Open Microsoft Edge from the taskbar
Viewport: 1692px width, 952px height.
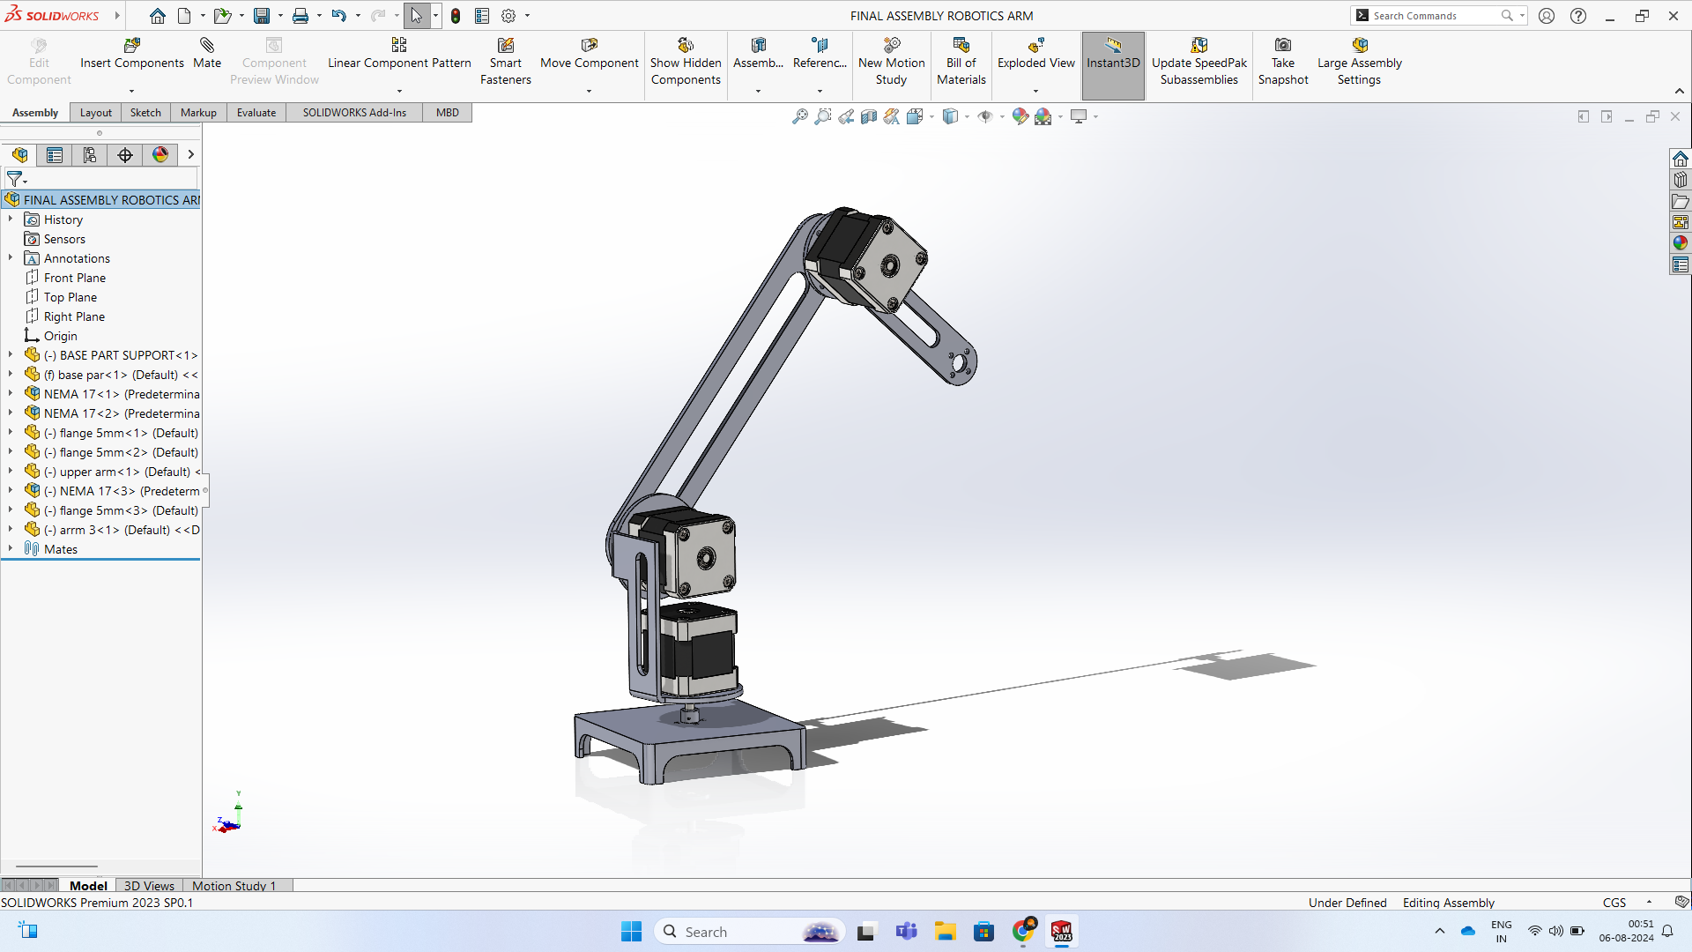click(x=1024, y=931)
